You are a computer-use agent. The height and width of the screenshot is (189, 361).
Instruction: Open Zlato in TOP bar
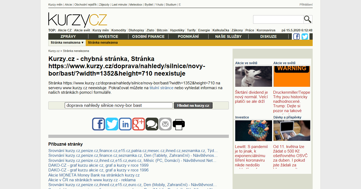(x=150, y=30)
